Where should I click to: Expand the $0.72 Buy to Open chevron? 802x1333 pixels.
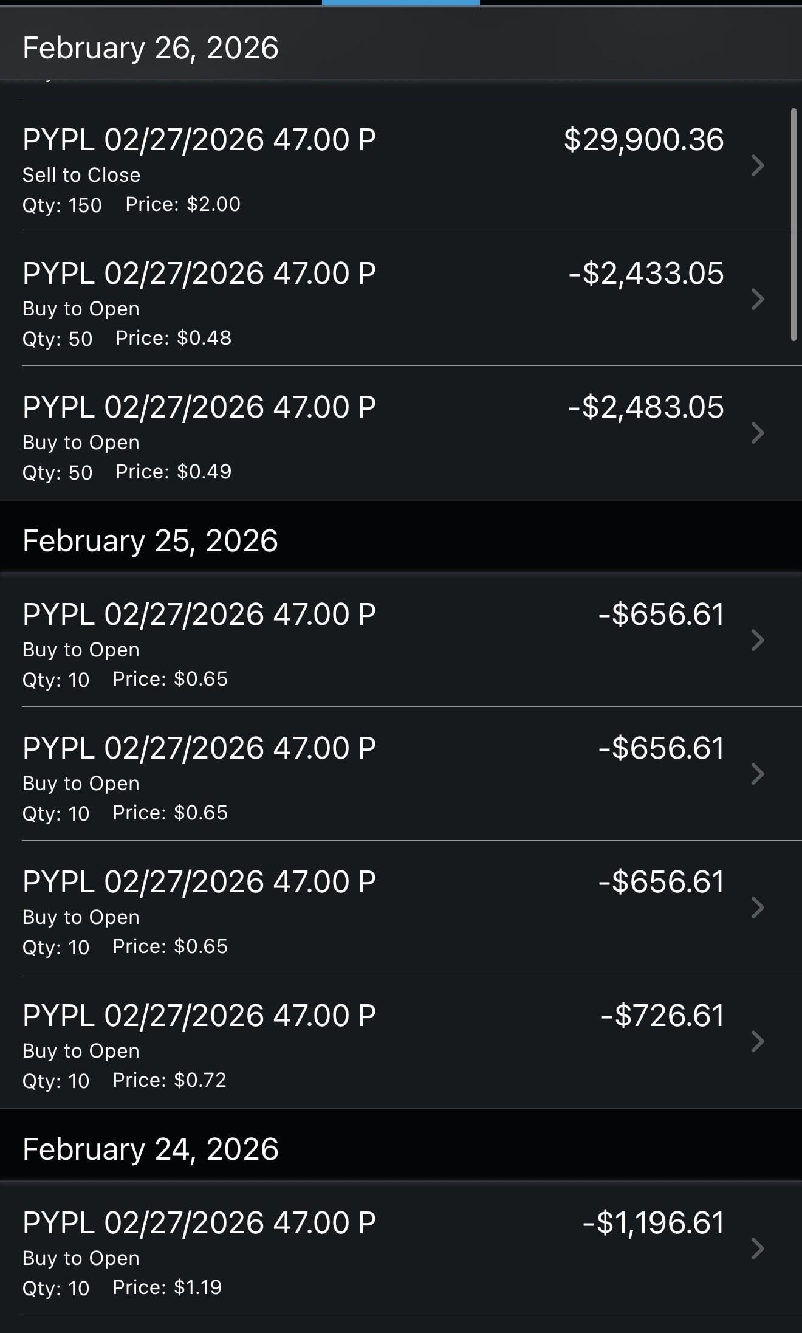tap(757, 1041)
